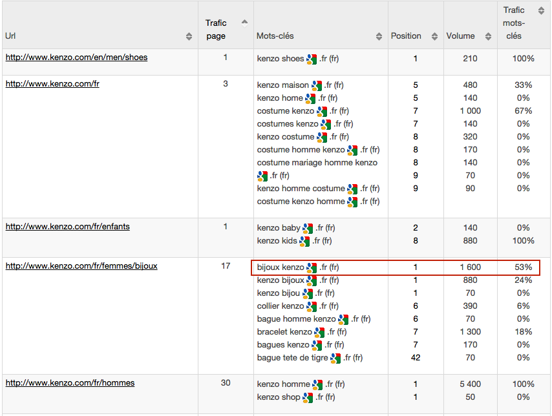Image resolution: width=552 pixels, height=416 pixels.
Task: Sort by Trafic page column arrow
Action: click(x=245, y=23)
